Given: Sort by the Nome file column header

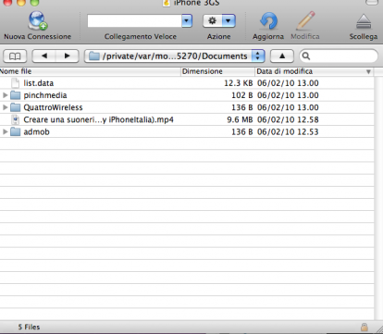Looking at the screenshot, I should (90, 71).
